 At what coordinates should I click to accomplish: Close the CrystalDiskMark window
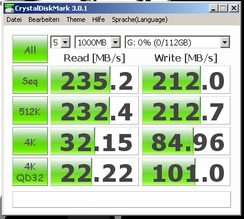234,8
